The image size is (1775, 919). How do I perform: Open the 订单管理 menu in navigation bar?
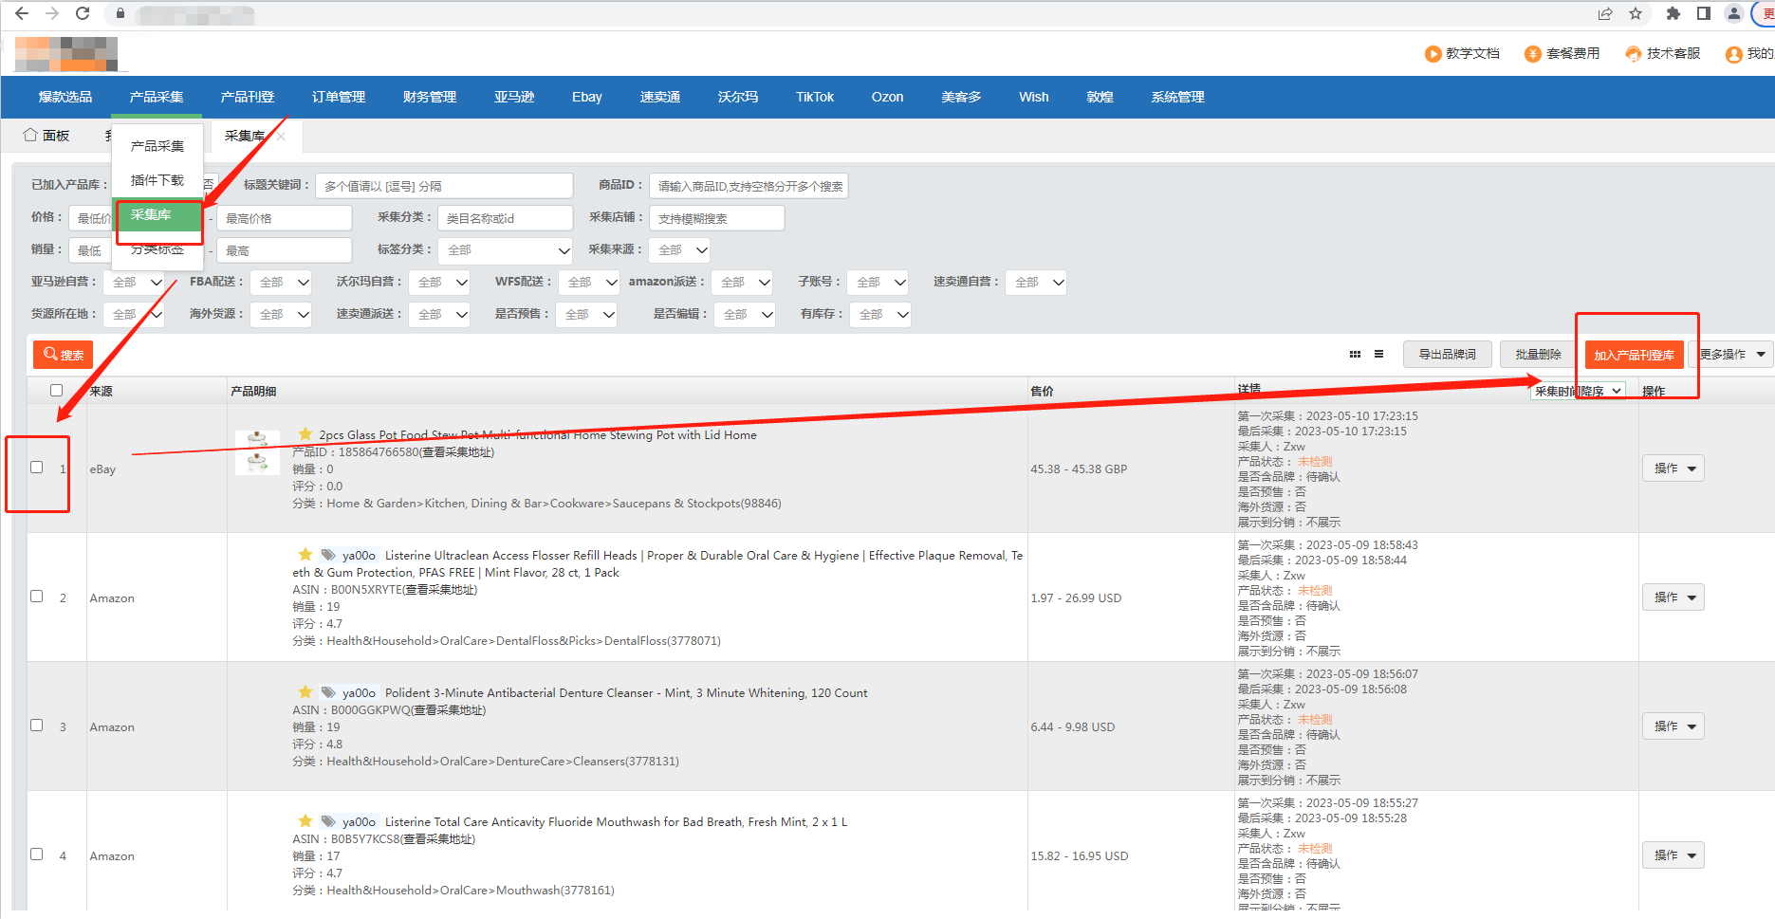[x=338, y=97]
